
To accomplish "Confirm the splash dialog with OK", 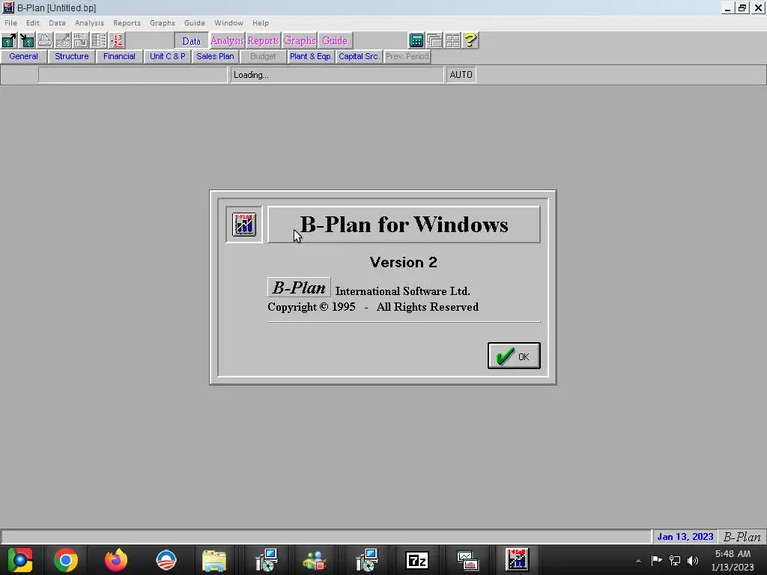I will (514, 356).
